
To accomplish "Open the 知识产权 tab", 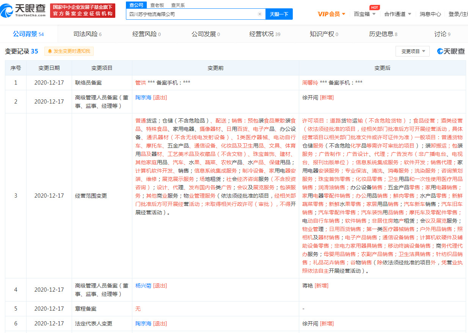I will tap(324, 34).
